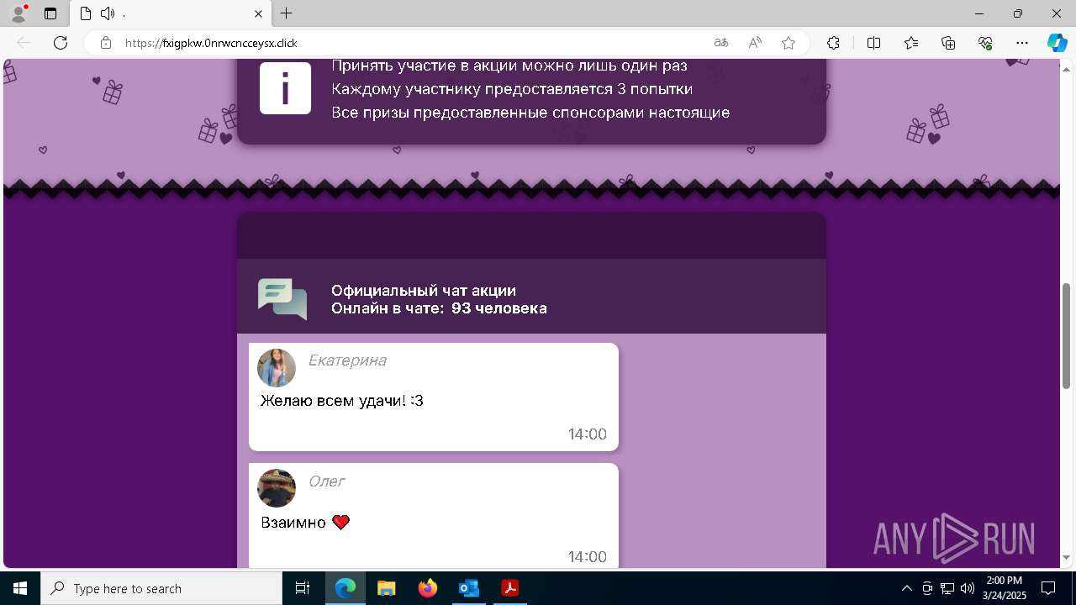
Task: Launch Firefox from taskbar
Action: [428, 588]
